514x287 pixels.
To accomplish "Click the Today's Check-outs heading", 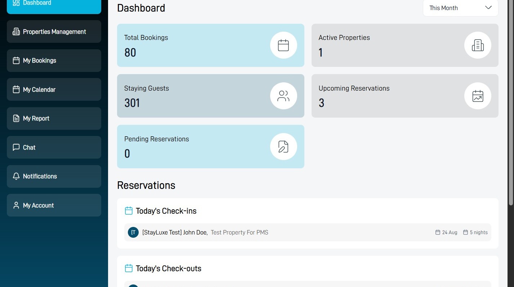I will pyautogui.click(x=169, y=269).
